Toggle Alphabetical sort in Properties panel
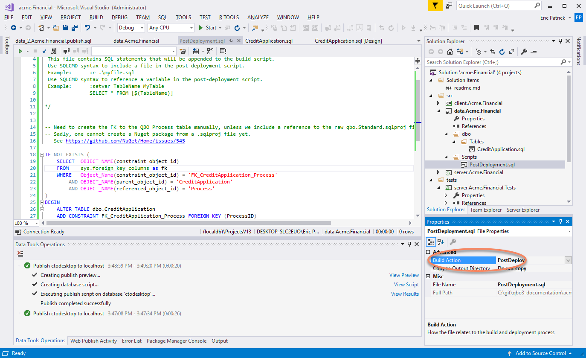Screen dimensions: 586x358 point(441,242)
